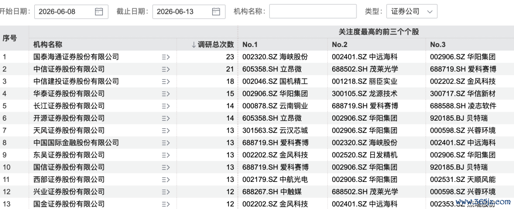Click the 序号 column header
Viewport: 514px width, 209px height.
[x=10, y=38]
